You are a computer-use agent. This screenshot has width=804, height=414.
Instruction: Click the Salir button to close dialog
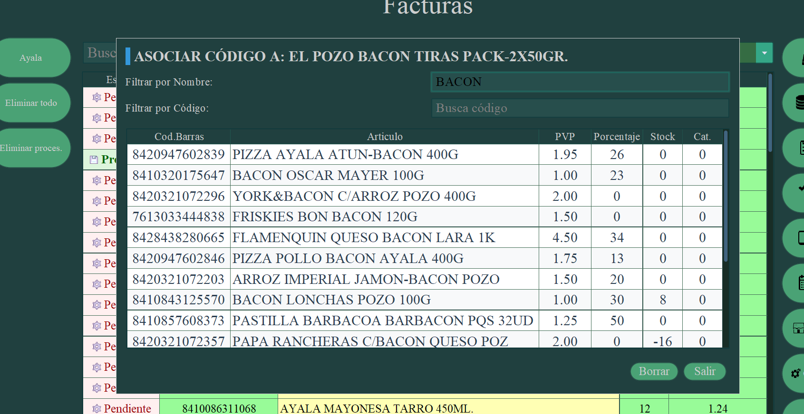pyautogui.click(x=705, y=371)
